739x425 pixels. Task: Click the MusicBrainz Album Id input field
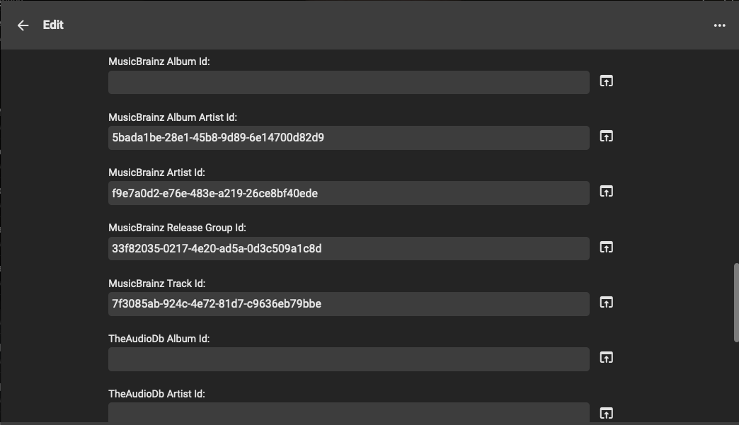[x=348, y=82]
